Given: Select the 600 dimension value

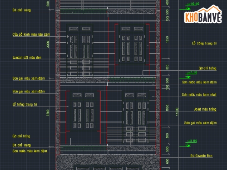Looking at the screenshot, I should click(48, 4).
